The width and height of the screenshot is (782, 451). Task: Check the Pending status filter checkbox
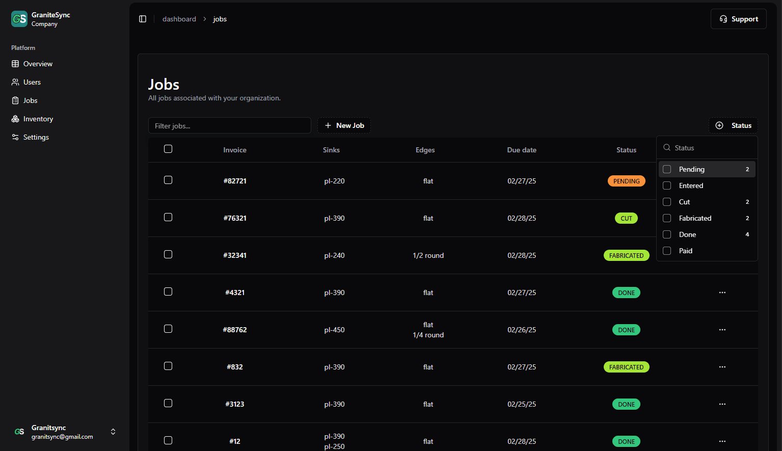pos(667,169)
